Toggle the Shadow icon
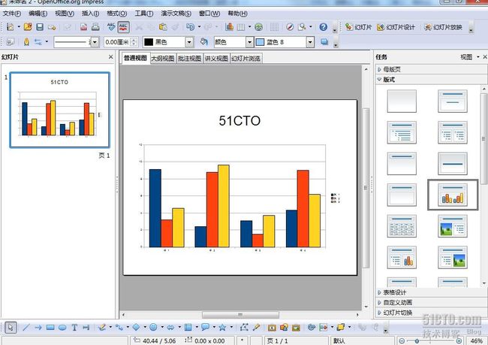Viewport: 488px width, 345px height. tap(324, 42)
